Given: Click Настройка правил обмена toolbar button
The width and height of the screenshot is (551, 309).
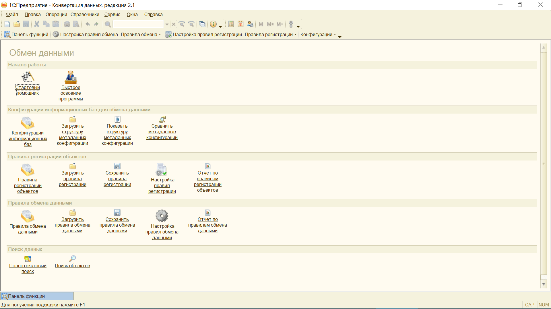Looking at the screenshot, I should pyautogui.click(x=85, y=34).
